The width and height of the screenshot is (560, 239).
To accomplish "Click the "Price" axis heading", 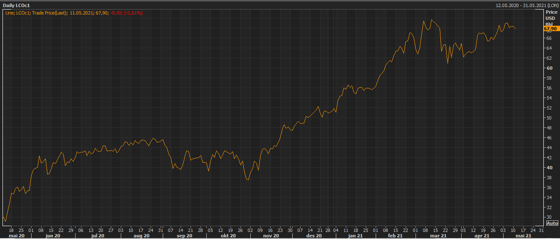I will (552, 12).
